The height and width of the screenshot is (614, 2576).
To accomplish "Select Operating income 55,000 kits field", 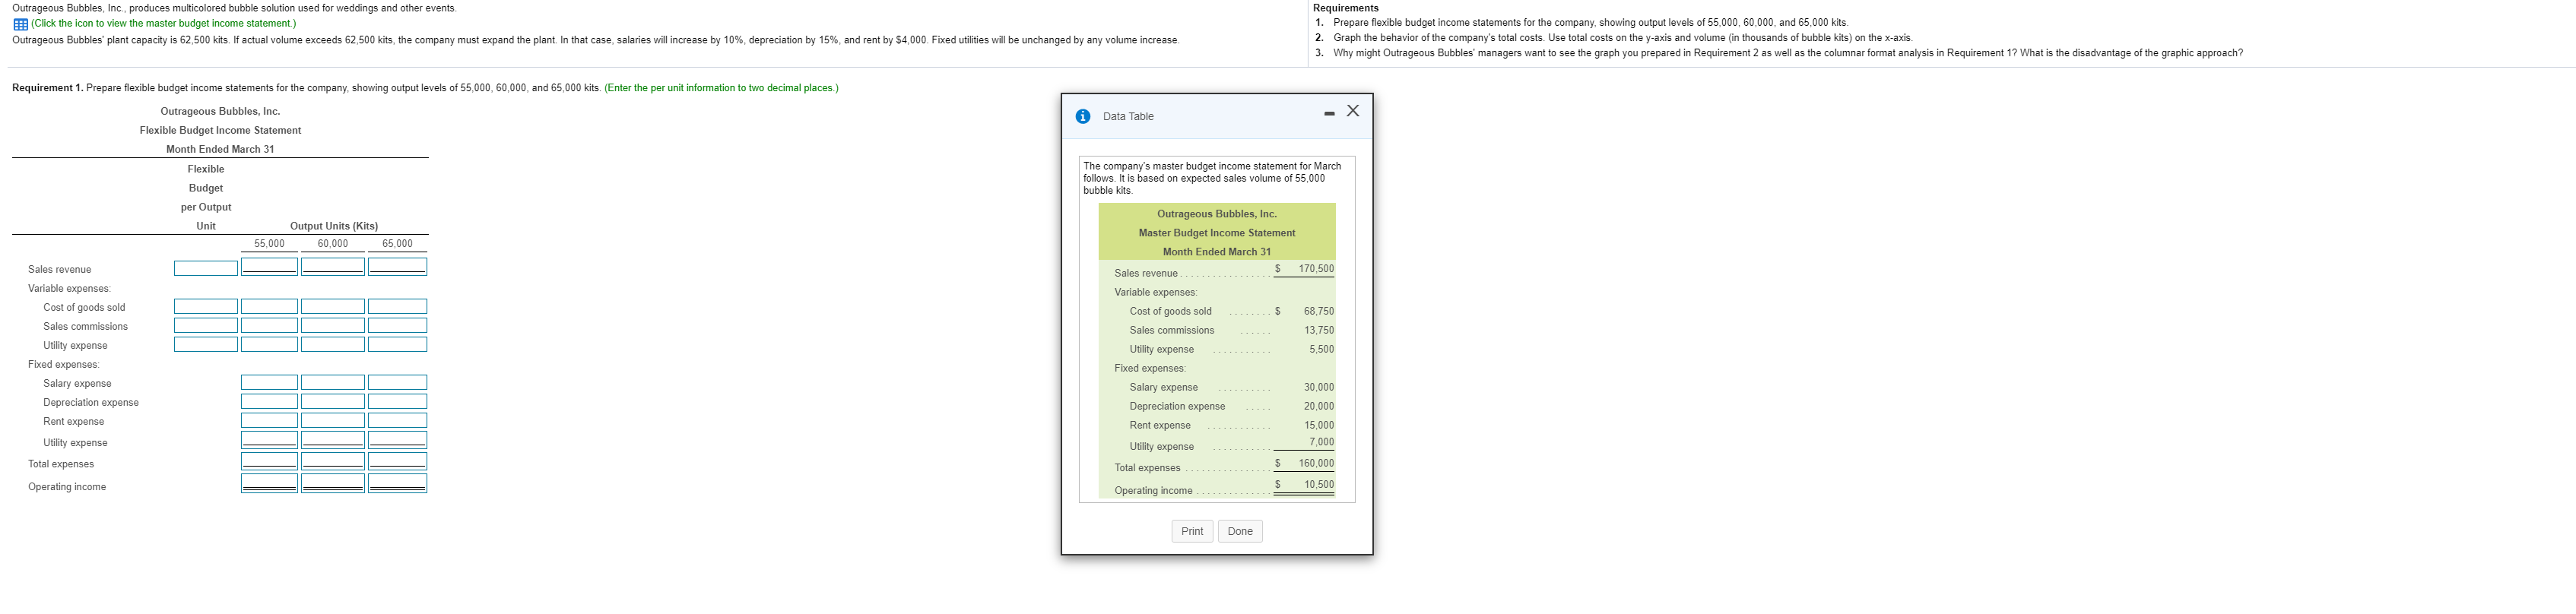I will pos(269,483).
